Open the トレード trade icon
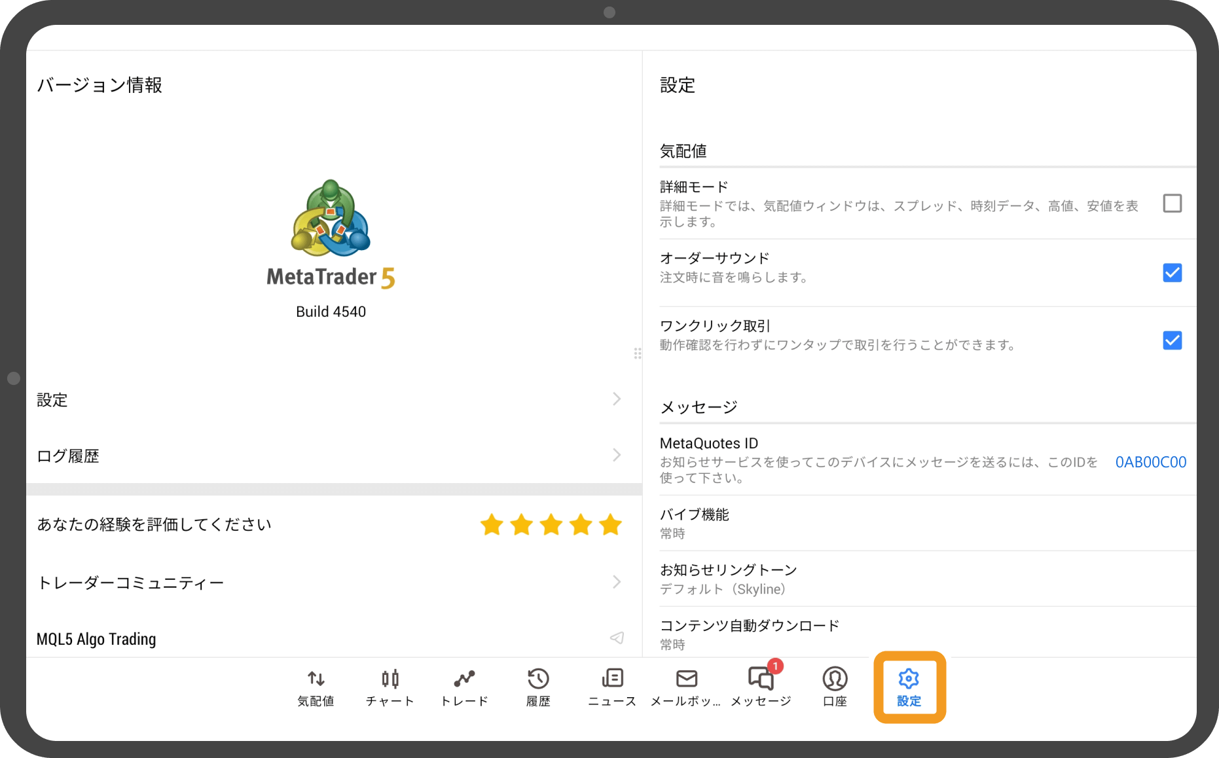 pyautogui.click(x=464, y=686)
